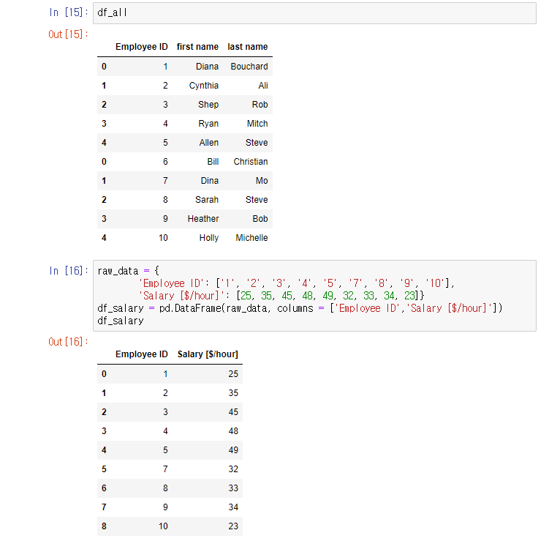The width and height of the screenshot is (549, 541).
Task: Select the 'Christian' cell
Action: [x=251, y=162]
